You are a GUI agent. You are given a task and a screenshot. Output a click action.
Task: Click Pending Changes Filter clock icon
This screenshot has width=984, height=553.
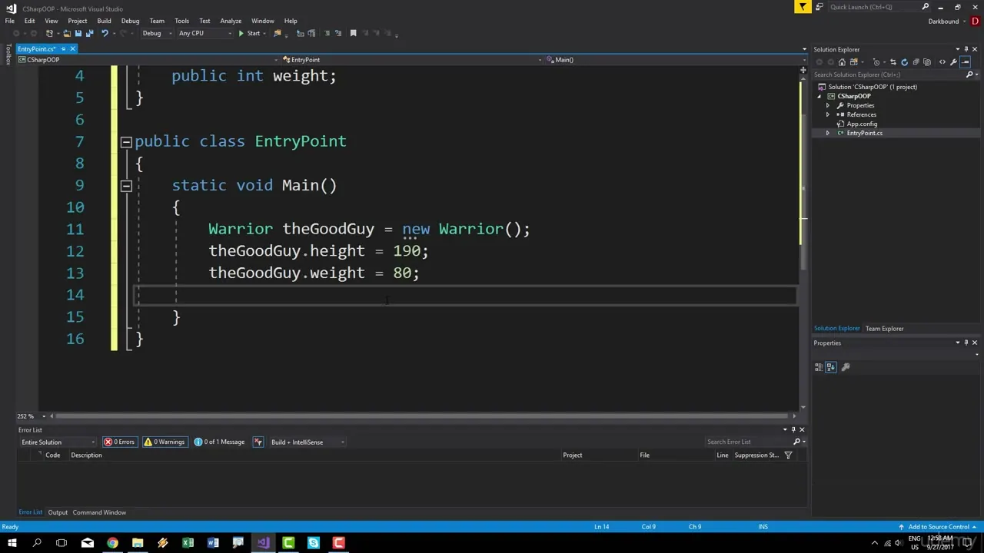[876, 62]
